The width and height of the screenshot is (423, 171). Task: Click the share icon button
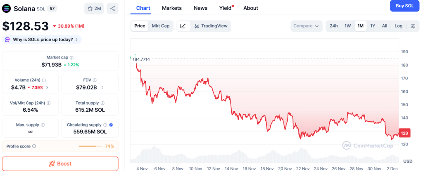[x=113, y=8]
